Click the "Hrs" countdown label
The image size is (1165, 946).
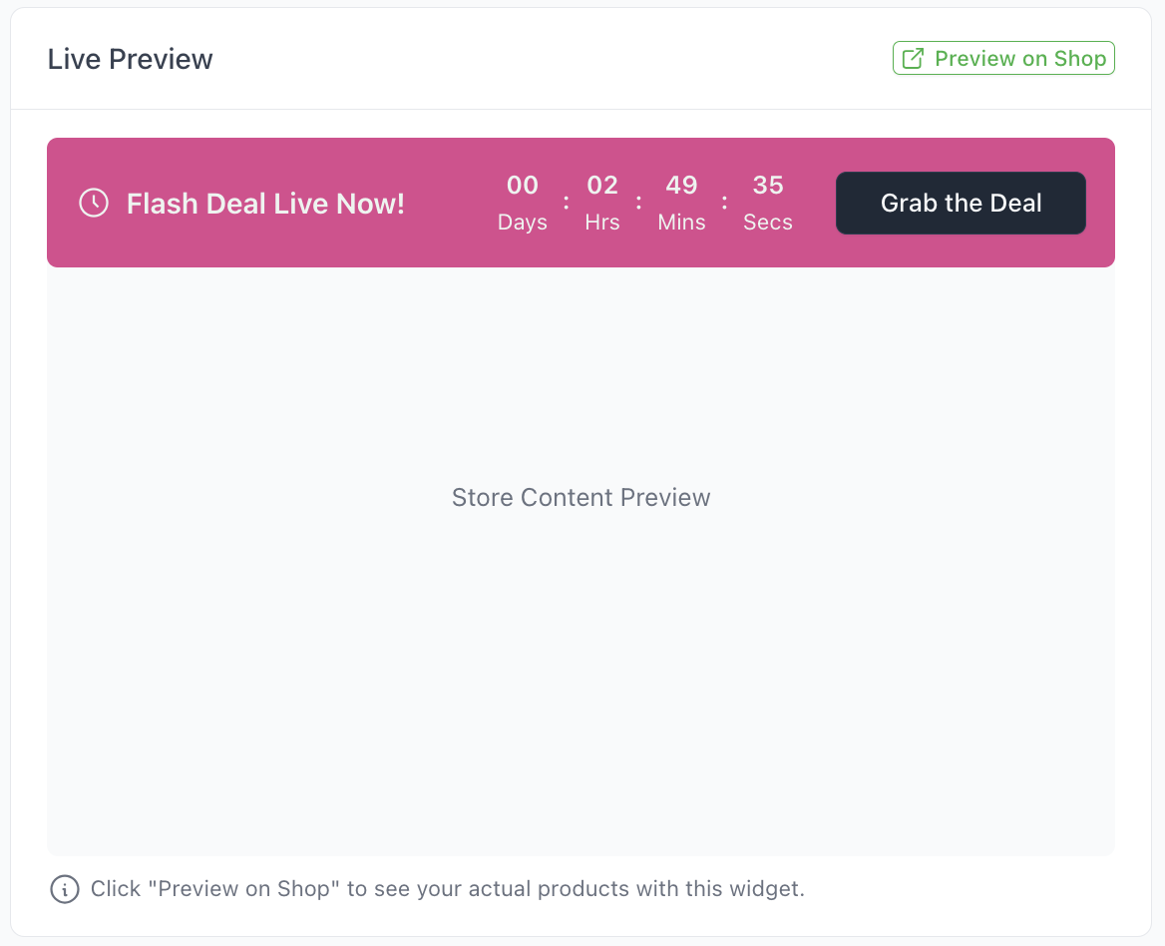coord(602,223)
